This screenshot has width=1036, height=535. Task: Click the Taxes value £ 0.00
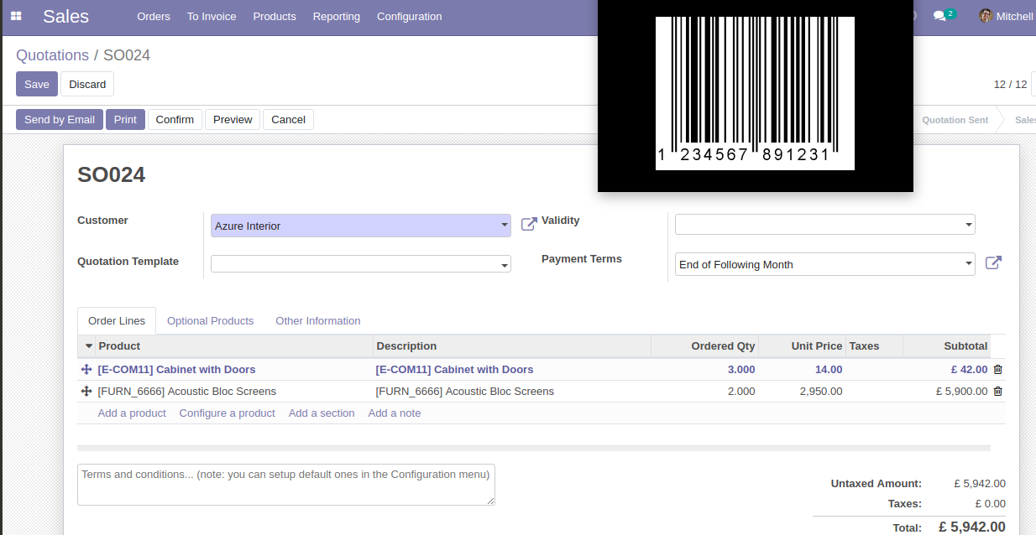[x=990, y=504]
